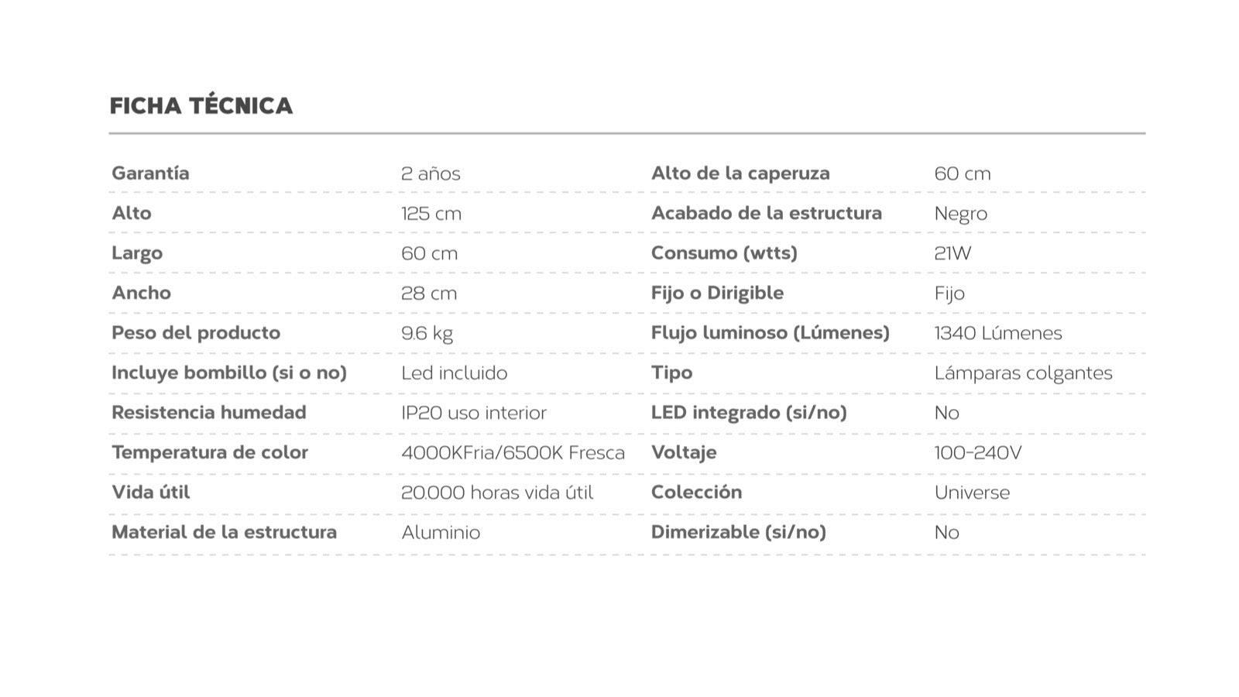The height and width of the screenshot is (697, 1239).
Task: Select the Garantía label
Action: 150,173
